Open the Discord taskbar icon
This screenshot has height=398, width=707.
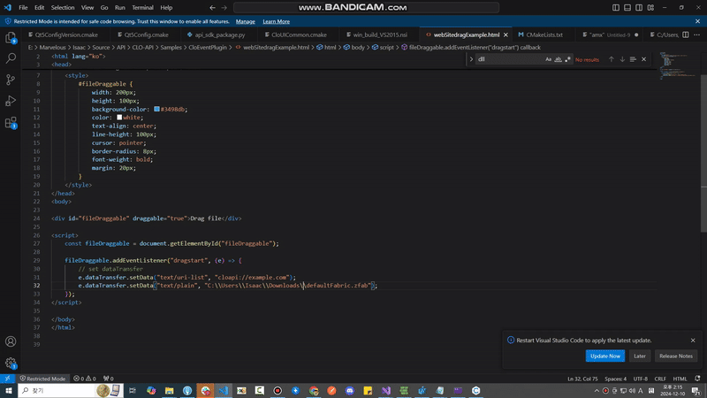(349, 390)
